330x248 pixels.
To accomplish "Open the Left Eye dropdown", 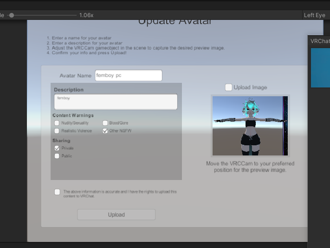I will point(316,15).
